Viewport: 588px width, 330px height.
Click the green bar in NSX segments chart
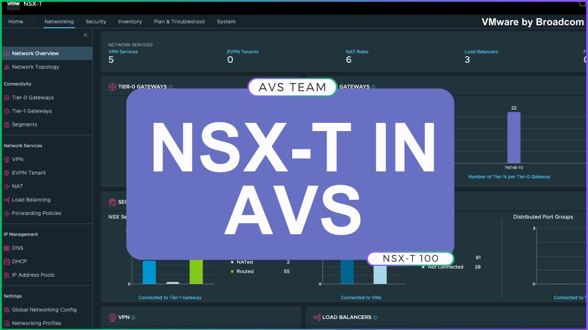point(196,272)
